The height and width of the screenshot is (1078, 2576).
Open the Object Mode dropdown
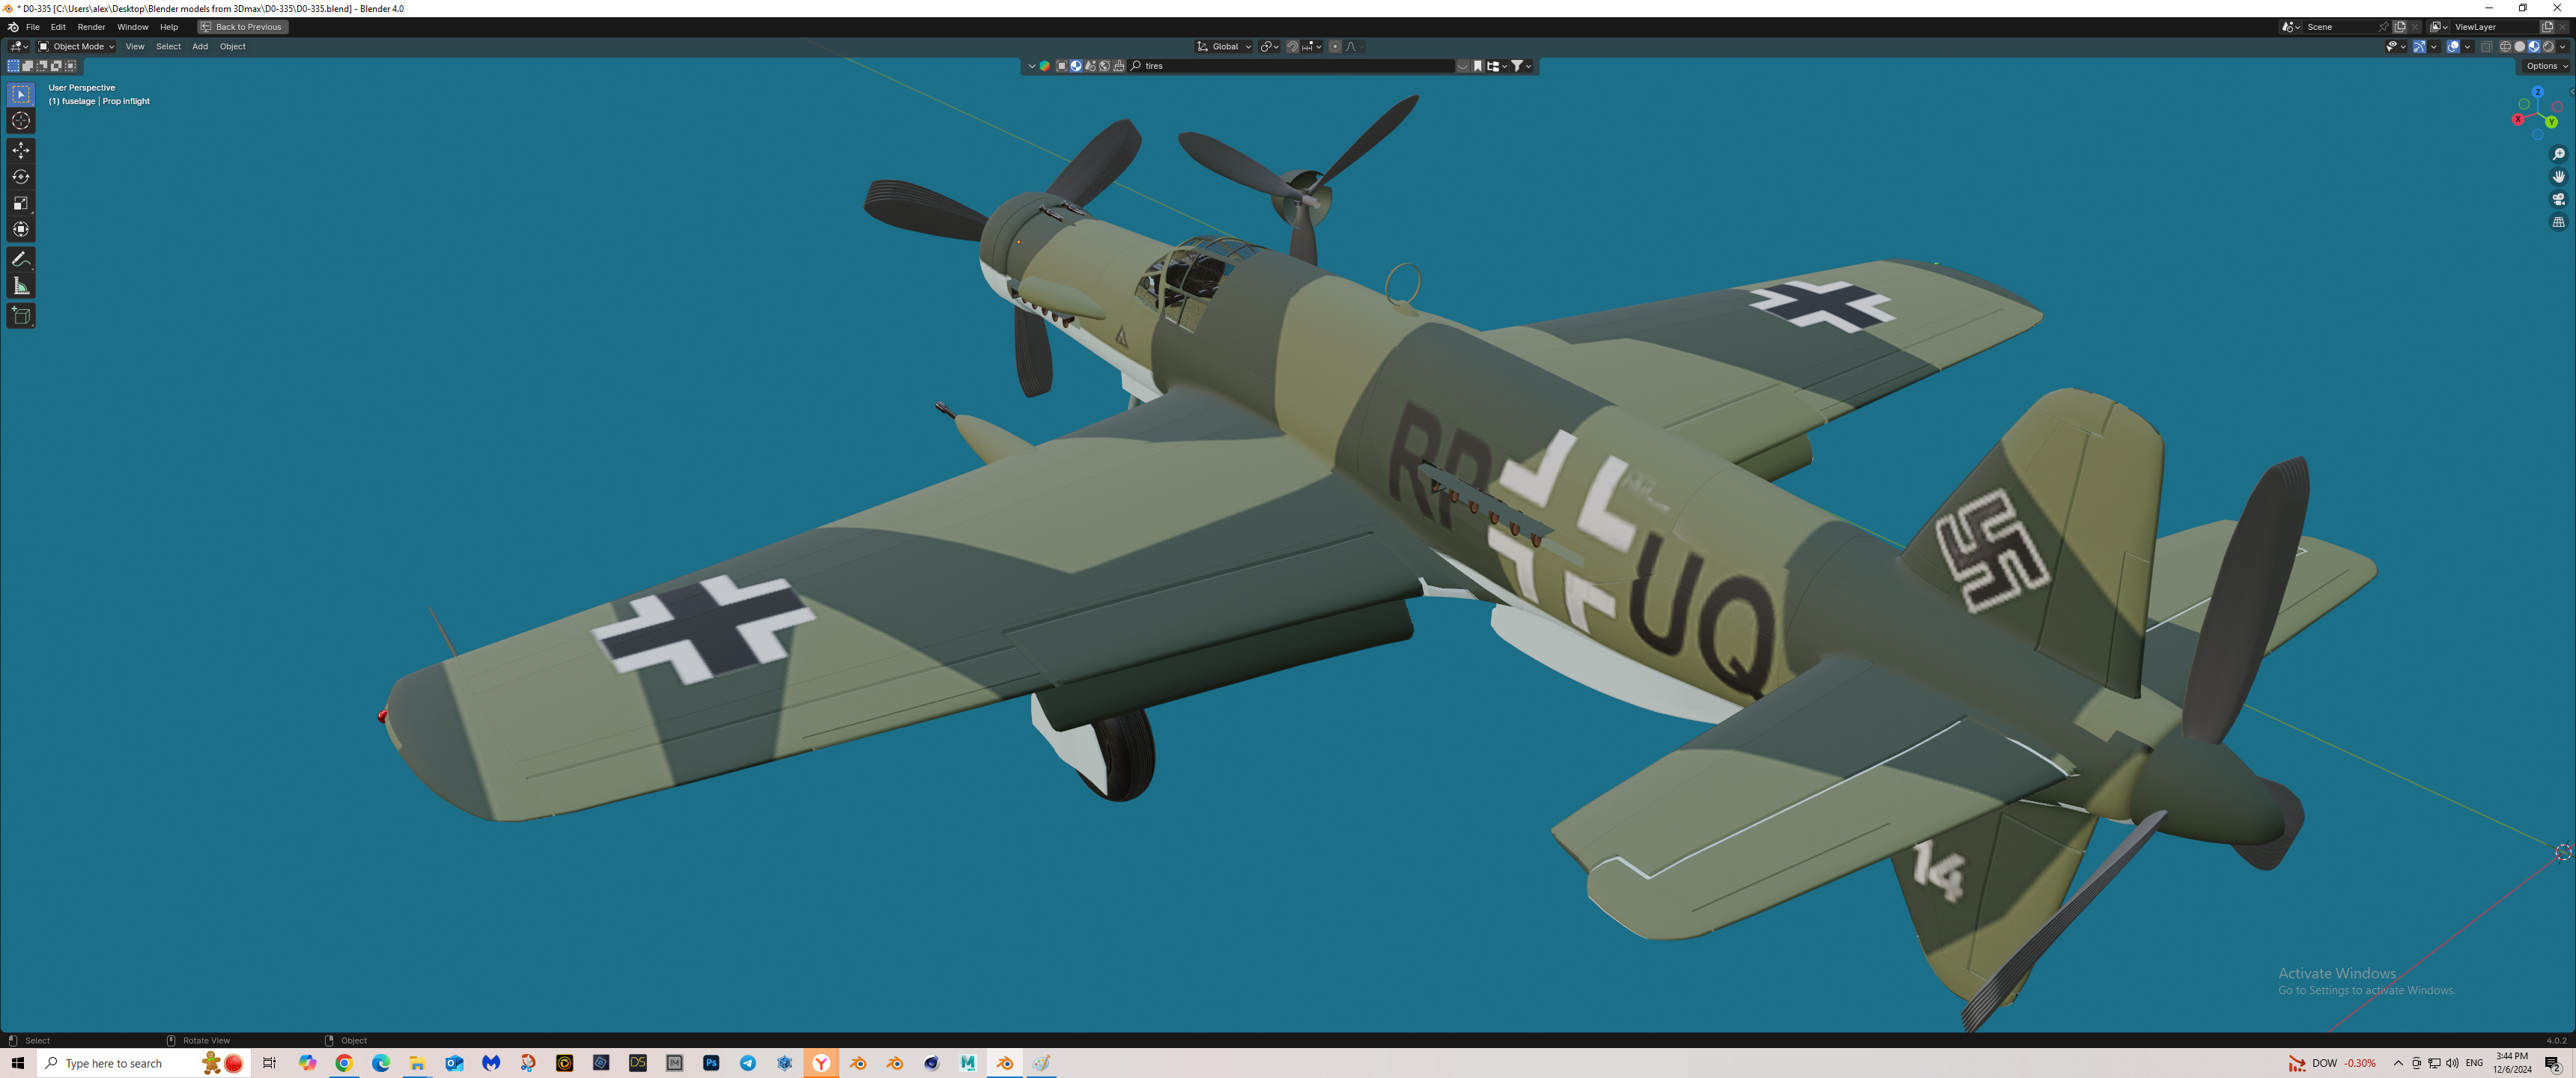click(76, 46)
